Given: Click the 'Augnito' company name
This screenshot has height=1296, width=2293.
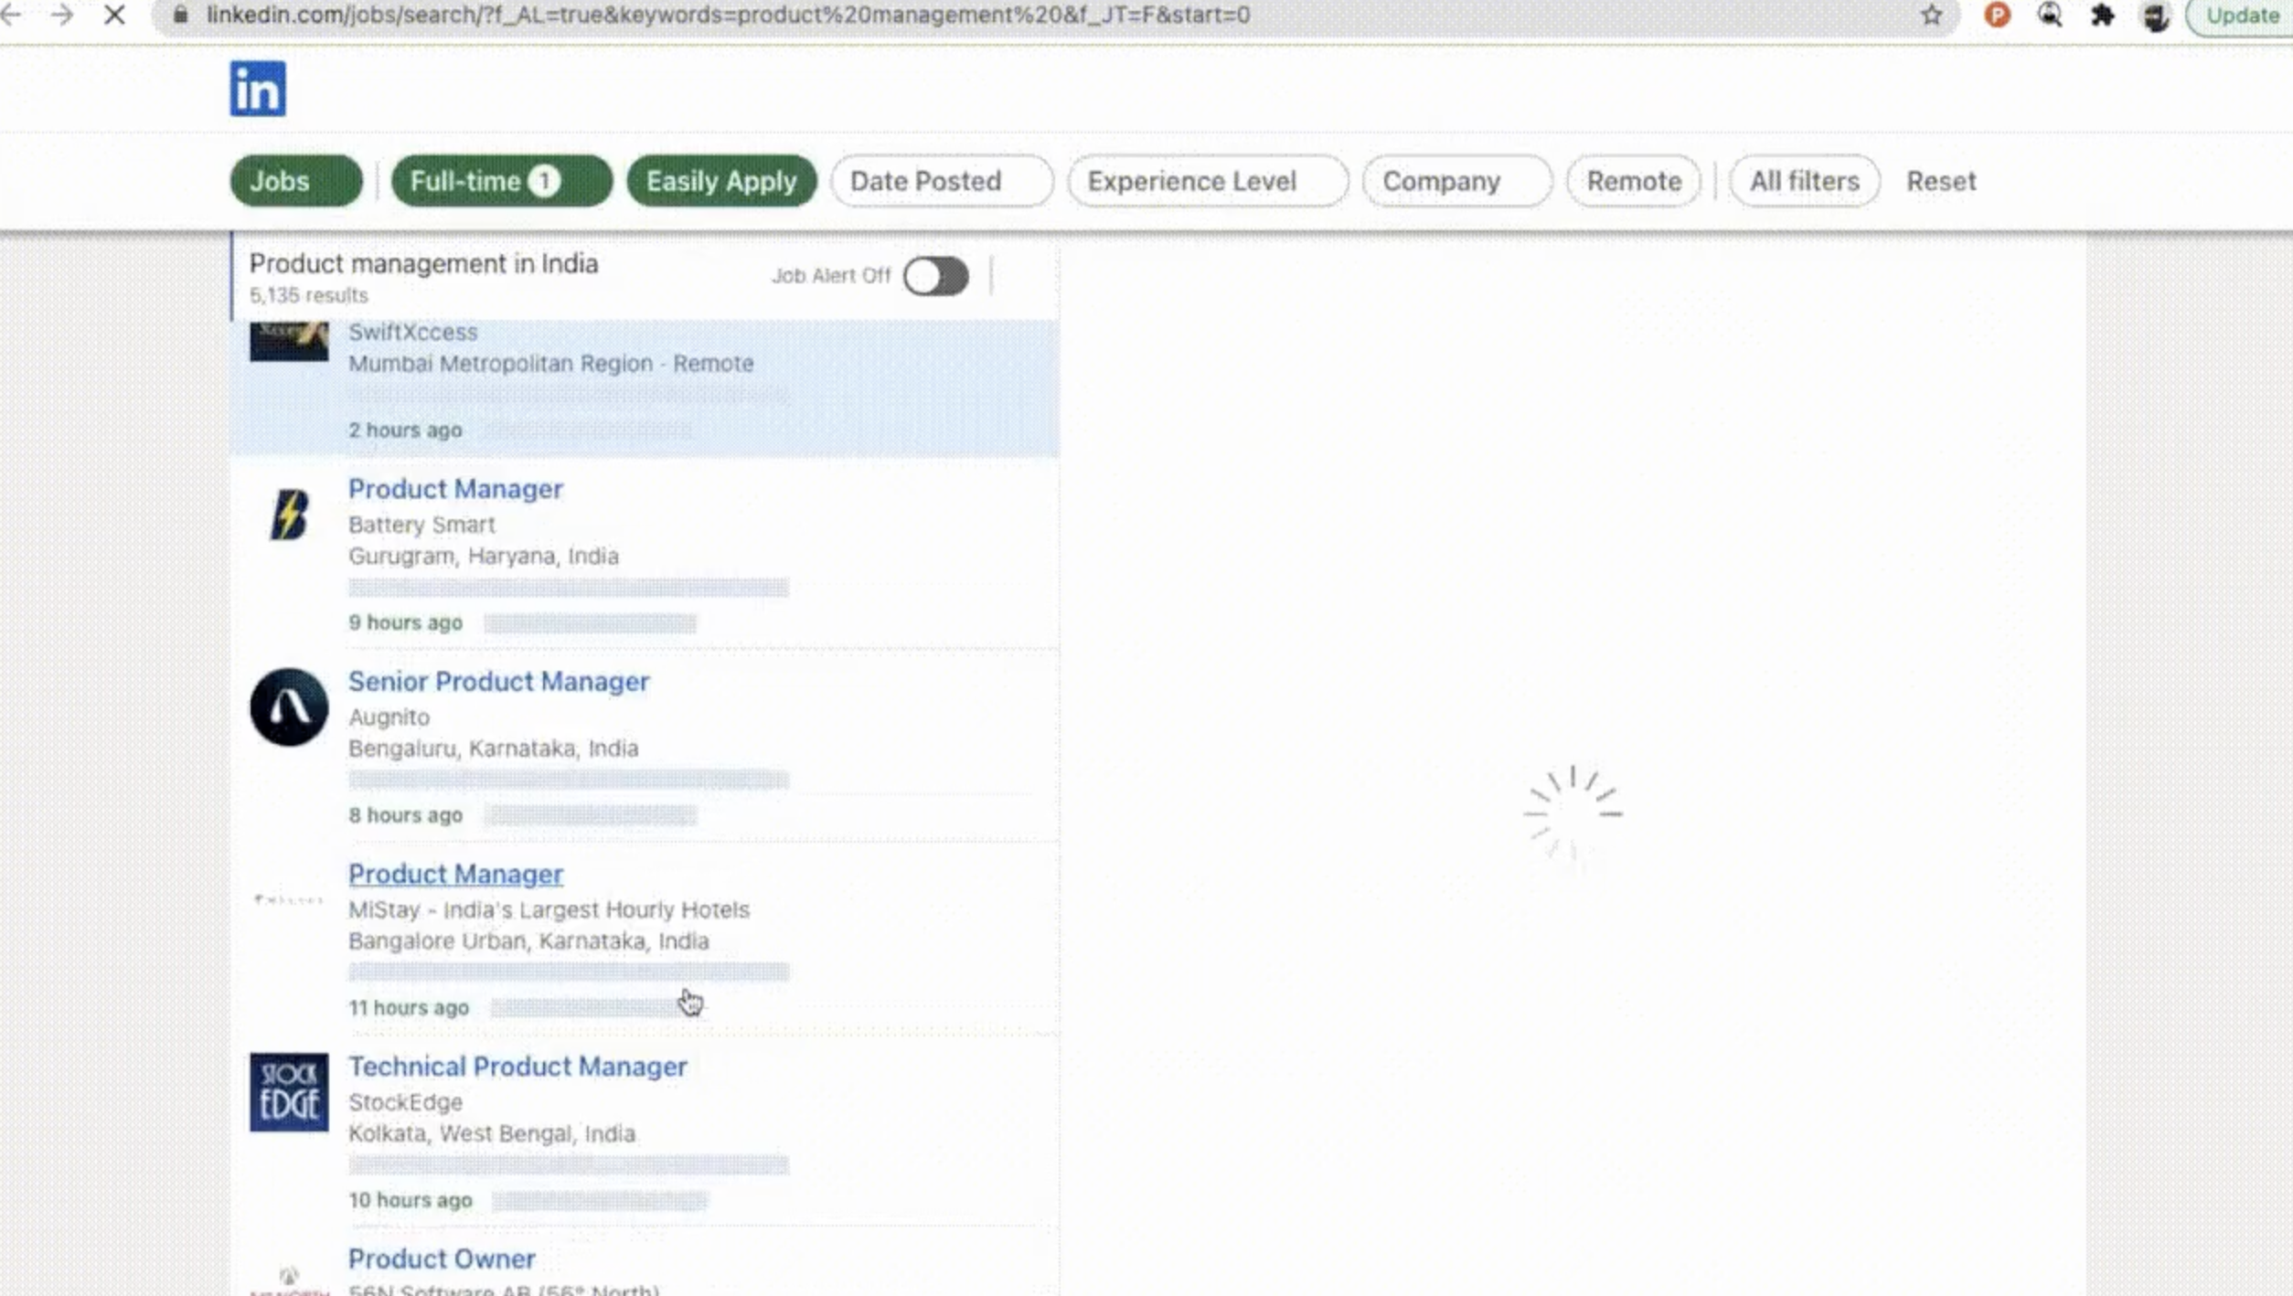Looking at the screenshot, I should 389,717.
